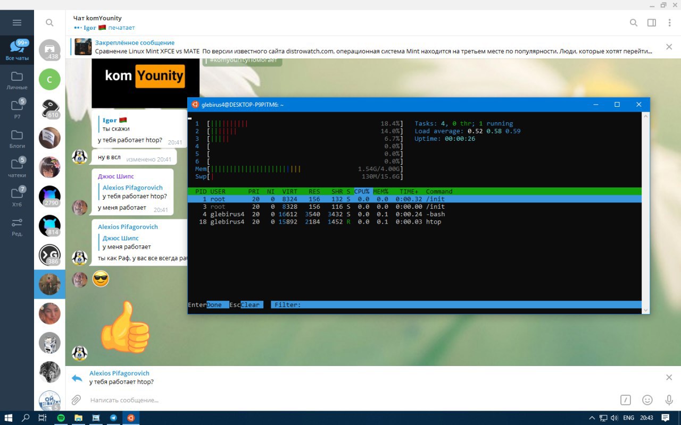Click the komYounity logo image
This screenshot has height=425, width=681.
coord(145,82)
